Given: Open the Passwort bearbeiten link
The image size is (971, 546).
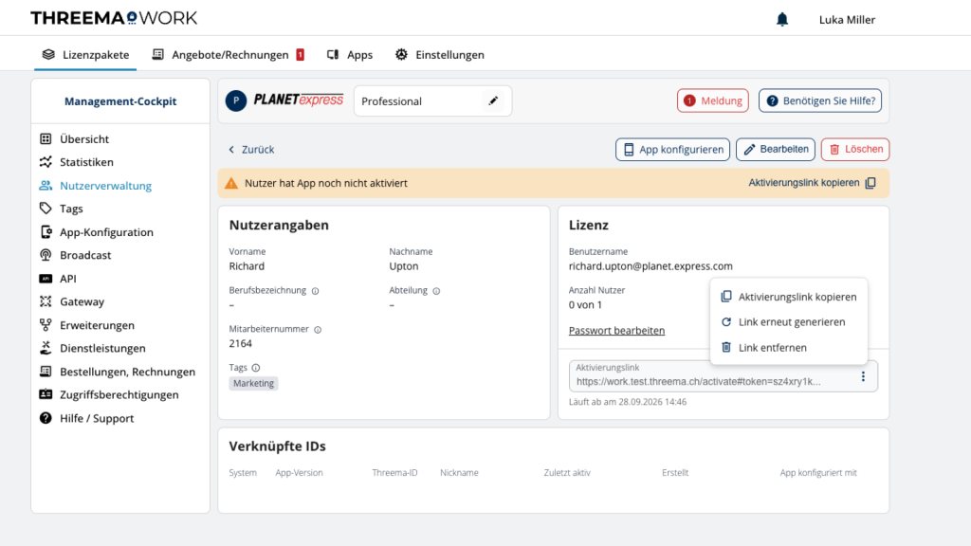Looking at the screenshot, I should (616, 331).
